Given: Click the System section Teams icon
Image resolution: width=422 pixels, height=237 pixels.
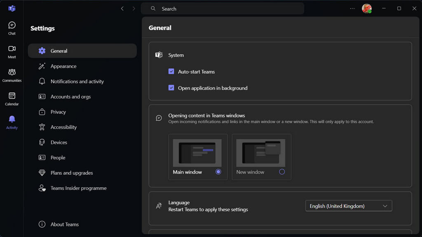Looking at the screenshot, I should (159, 55).
